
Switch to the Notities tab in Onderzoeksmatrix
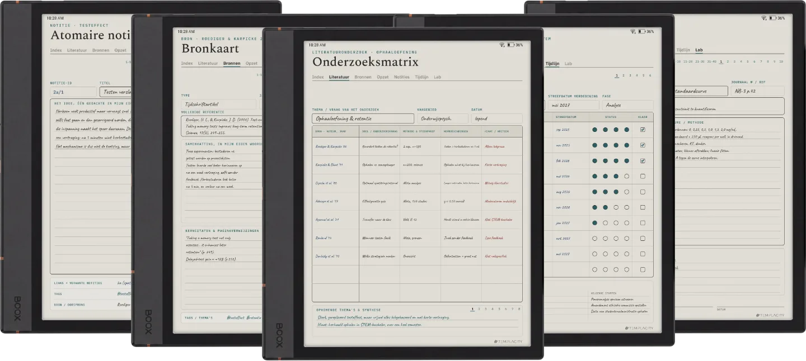401,77
